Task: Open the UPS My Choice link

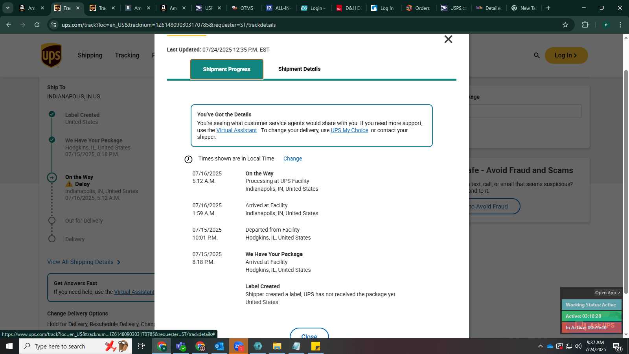Action: (349, 130)
